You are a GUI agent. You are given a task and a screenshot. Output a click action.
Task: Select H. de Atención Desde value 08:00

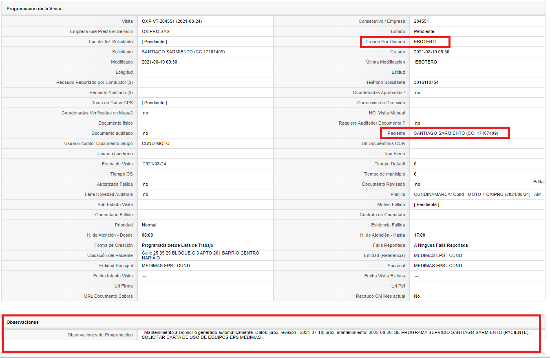pos(148,235)
